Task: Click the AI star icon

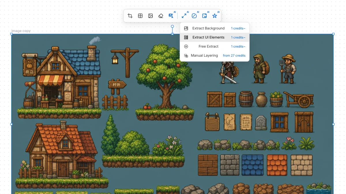Action: coord(215,16)
